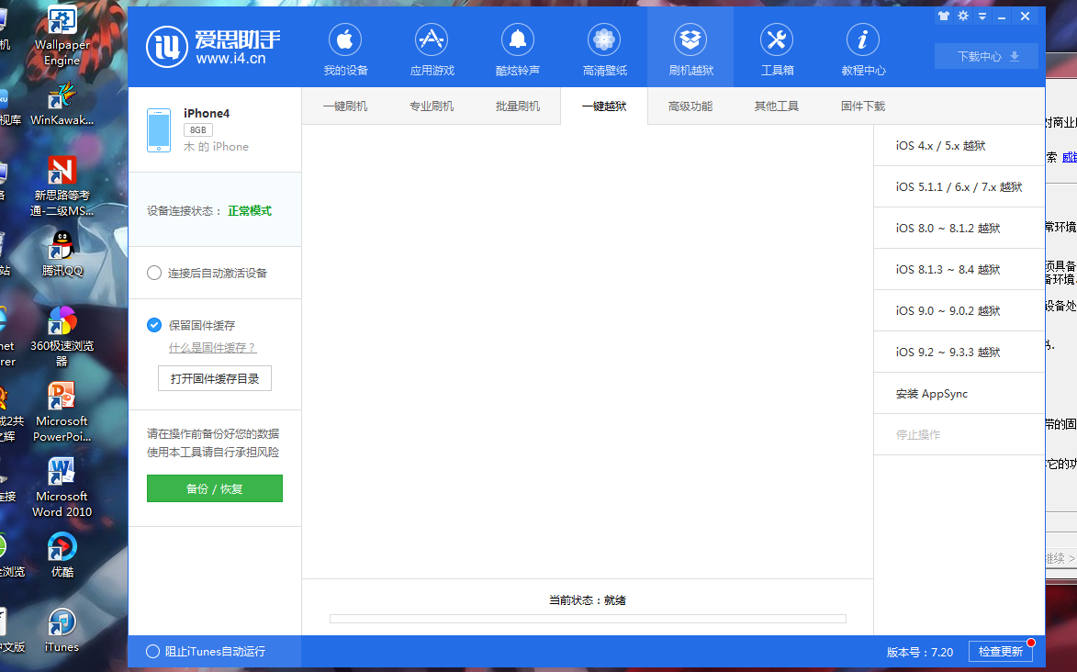Open 优酷 desktop shortcut
The image size is (1077, 672).
(62, 555)
